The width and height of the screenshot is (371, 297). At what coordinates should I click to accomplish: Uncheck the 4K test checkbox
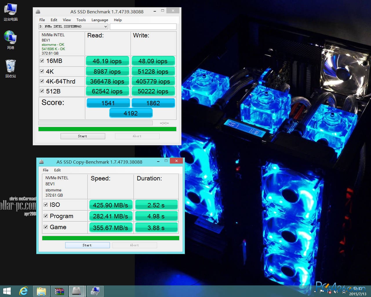point(42,71)
